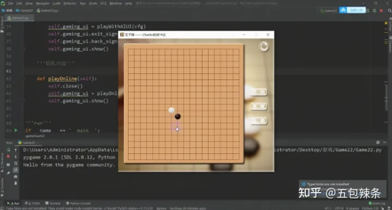The width and height of the screenshot is (392, 210).
Task: Click Game22.py file in breadcrumb bar
Action: tap(47, 10)
